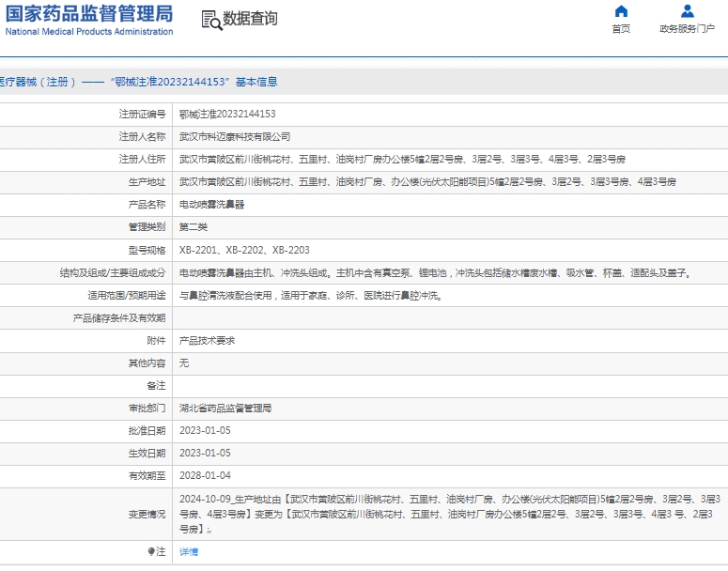Click the 变更情况 change record text
728x571 pixels.
click(x=450, y=514)
